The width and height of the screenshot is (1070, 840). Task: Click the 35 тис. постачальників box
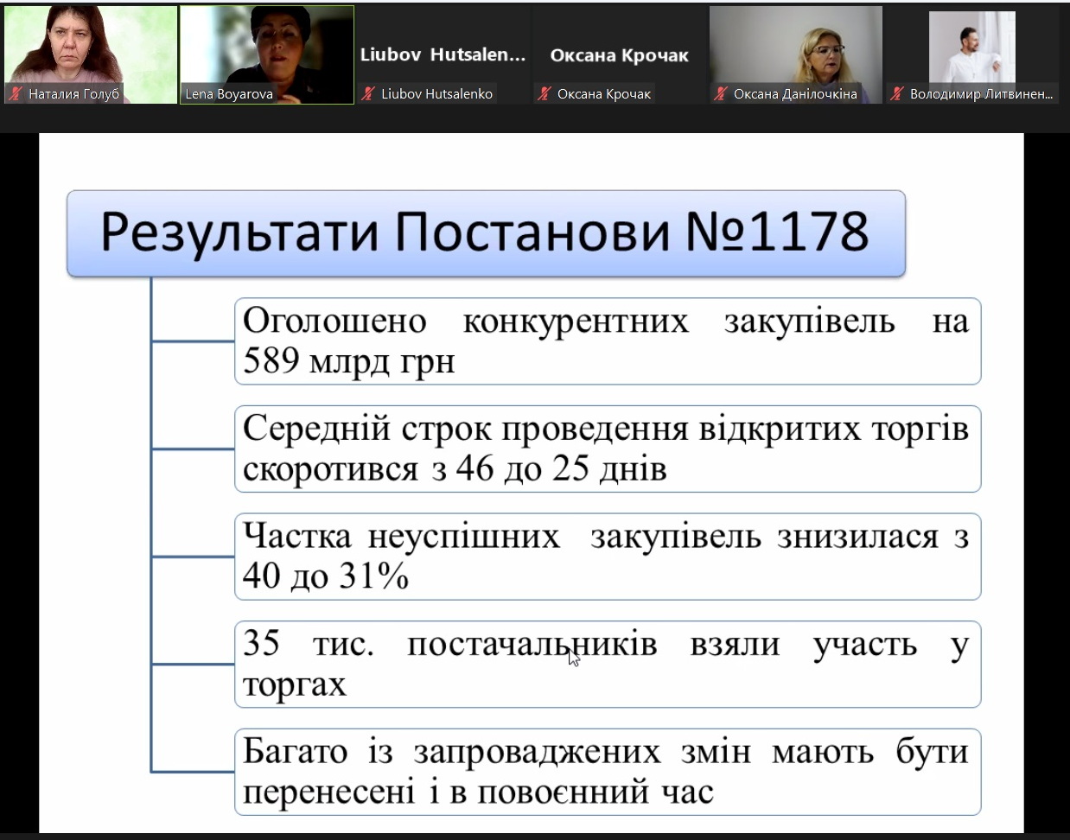coord(607,664)
